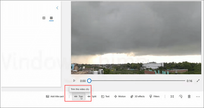Screen dimensions: 204x108
Task: Rotate the clip with the rotate icon
Action: tap(181, 96)
